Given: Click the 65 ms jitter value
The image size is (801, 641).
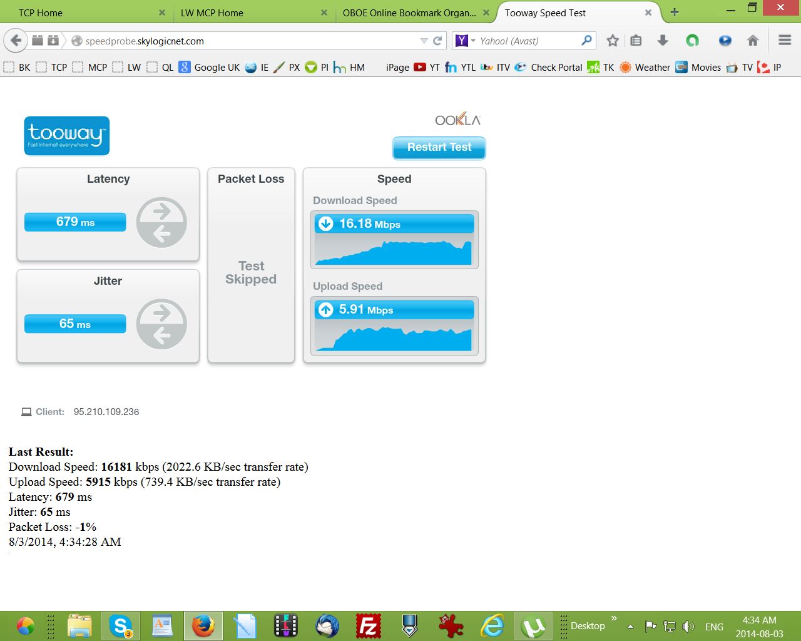Looking at the screenshot, I should click(x=75, y=324).
